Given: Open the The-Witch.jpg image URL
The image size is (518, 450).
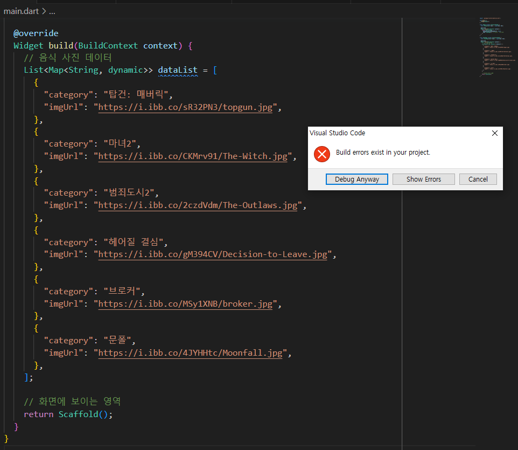Looking at the screenshot, I should point(193,156).
